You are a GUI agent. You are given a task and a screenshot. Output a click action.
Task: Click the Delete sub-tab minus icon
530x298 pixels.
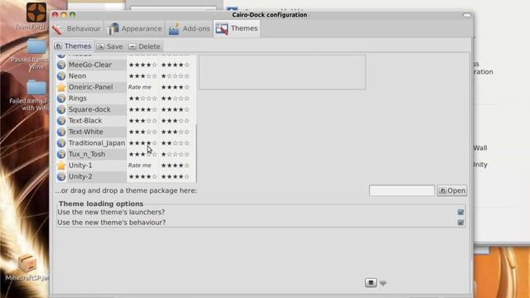click(x=132, y=46)
